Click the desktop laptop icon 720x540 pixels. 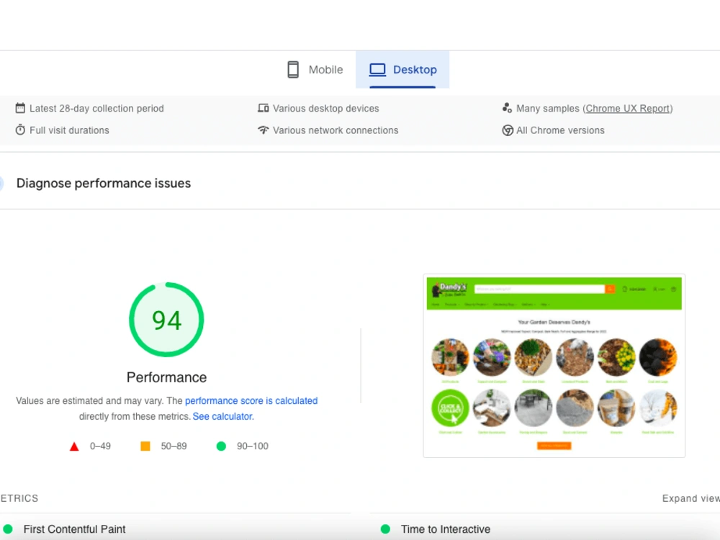[x=377, y=70]
